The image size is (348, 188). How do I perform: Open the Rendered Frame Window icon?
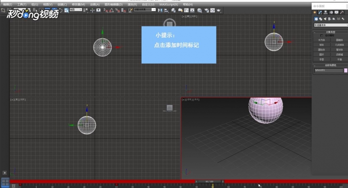(x=212, y=10)
